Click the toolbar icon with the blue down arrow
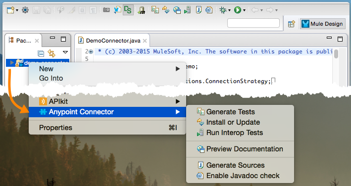 point(117,10)
